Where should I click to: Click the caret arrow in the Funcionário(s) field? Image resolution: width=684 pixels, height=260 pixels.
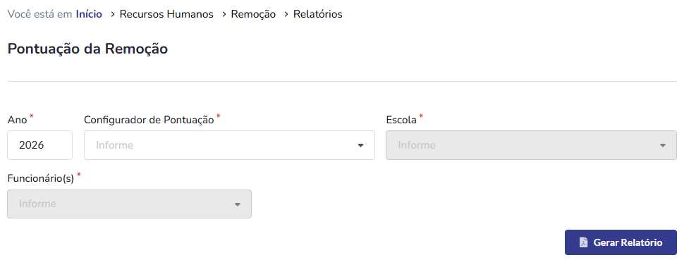point(238,204)
